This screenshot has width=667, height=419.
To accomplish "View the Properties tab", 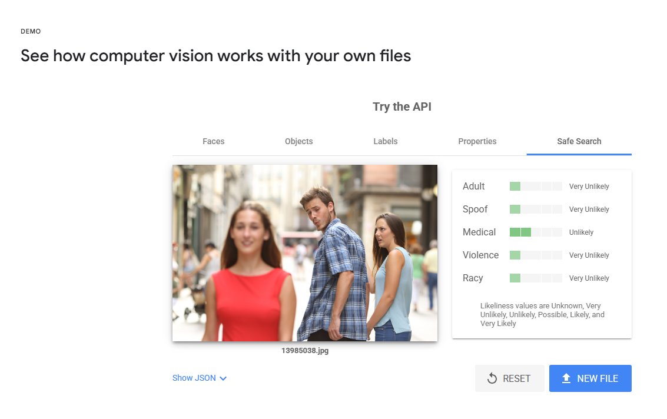I will click(x=477, y=141).
